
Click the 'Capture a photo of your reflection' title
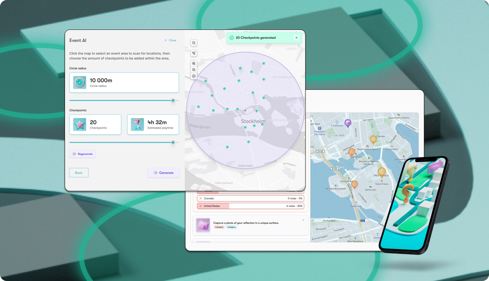(x=246, y=223)
